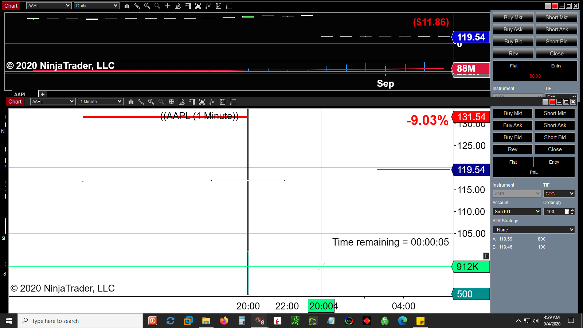Click the F marker on the 1 Minute chart
Viewport: 583px width, 328px height.
(x=486, y=256)
